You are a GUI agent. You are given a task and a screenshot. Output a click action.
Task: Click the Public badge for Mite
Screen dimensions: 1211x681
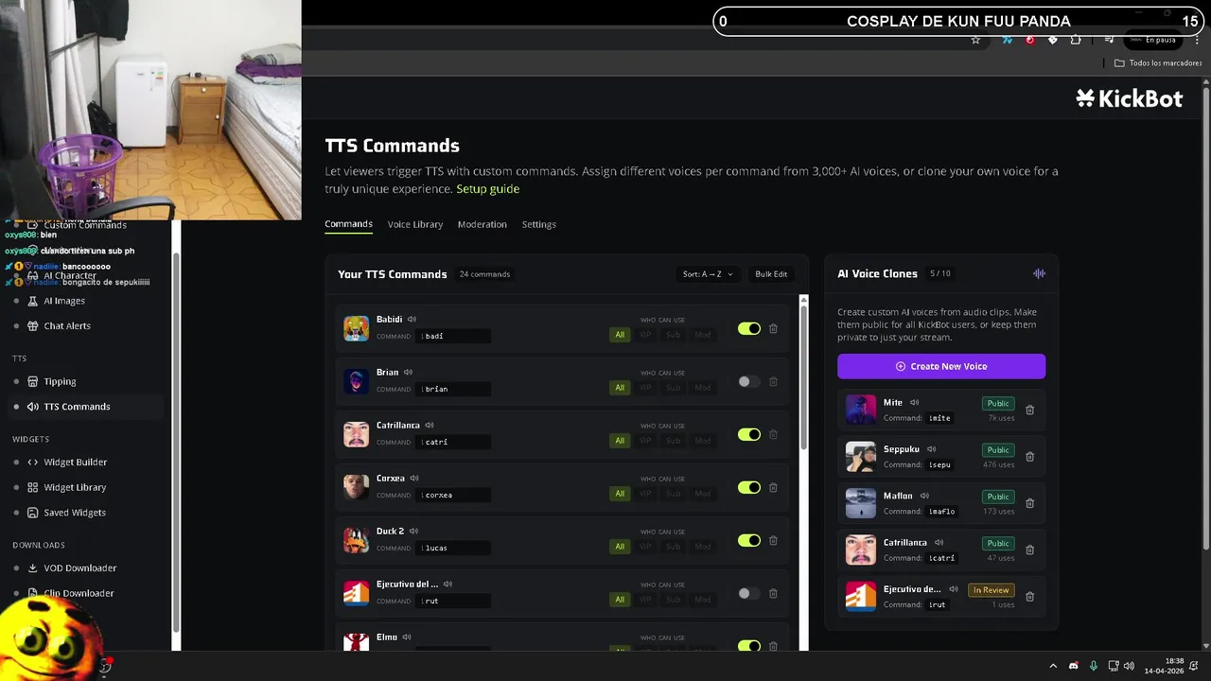click(x=998, y=403)
